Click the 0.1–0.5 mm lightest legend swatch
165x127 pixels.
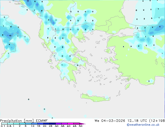[4, 124]
